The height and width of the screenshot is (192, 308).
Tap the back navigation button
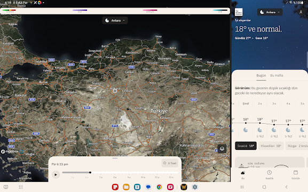[x=287, y=187]
